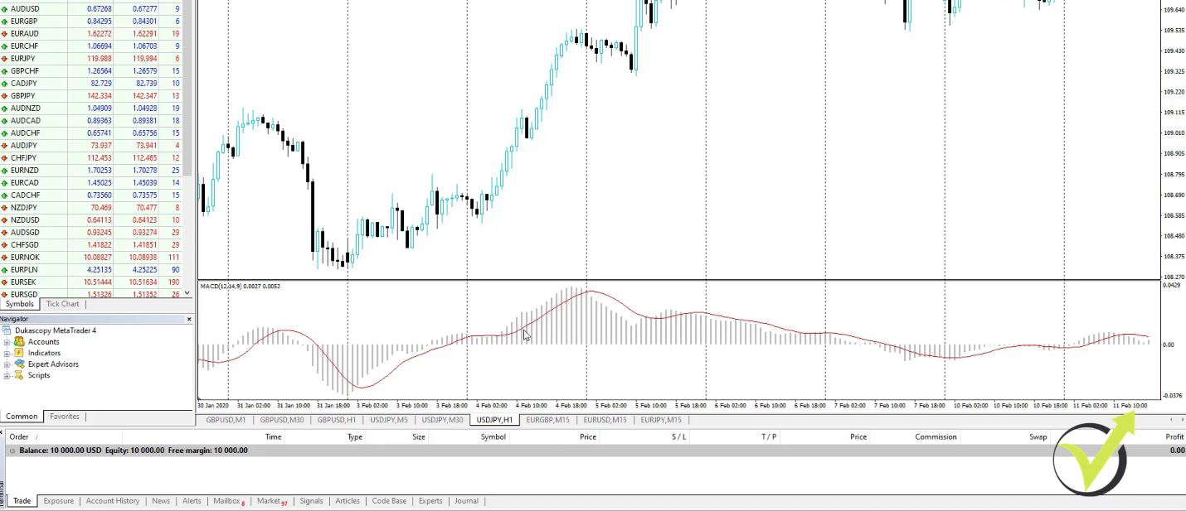Screen dimensions: 1186x511
Task: Open the Indicators item in Navigator
Action: tap(43, 353)
